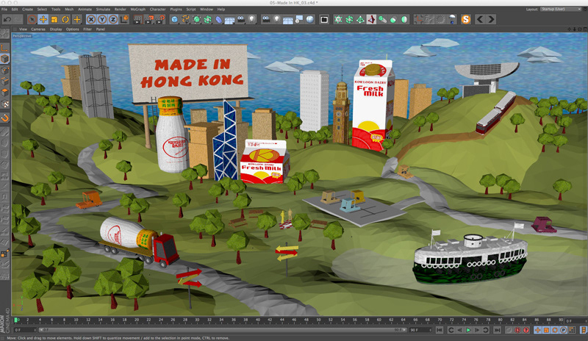
Task: Toggle the X axis lock
Action: coord(91,19)
